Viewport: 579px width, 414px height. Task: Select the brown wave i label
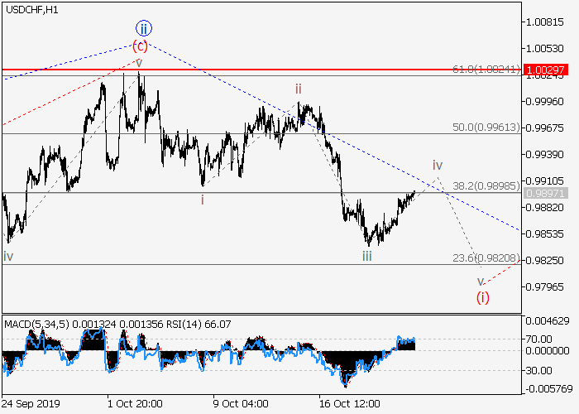[x=203, y=199]
